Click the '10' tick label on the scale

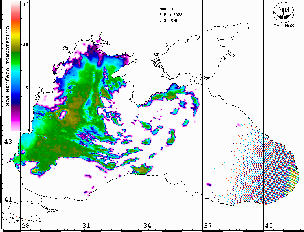pos(25,44)
